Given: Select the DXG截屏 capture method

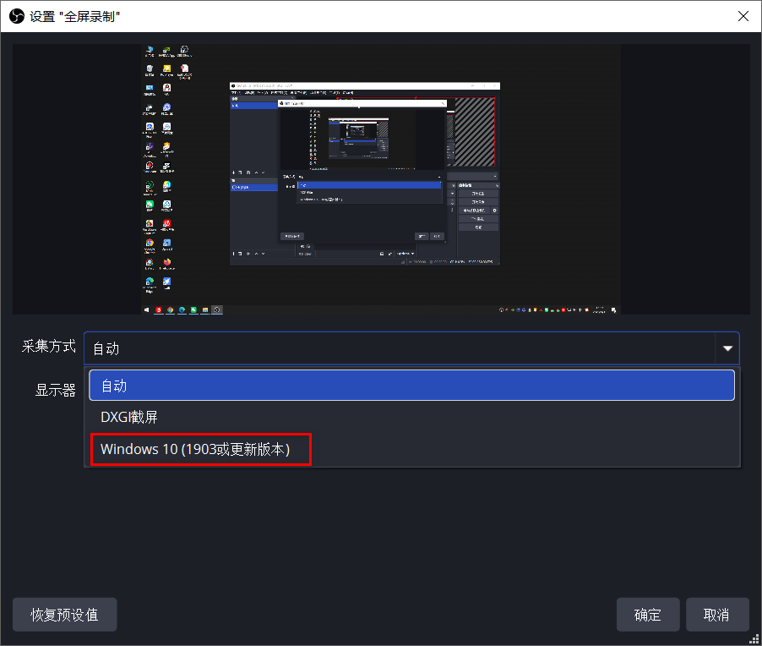Looking at the screenshot, I should [x=411, y=417].
